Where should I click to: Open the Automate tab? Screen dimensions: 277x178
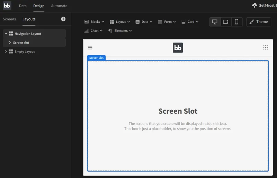[59, 6]
